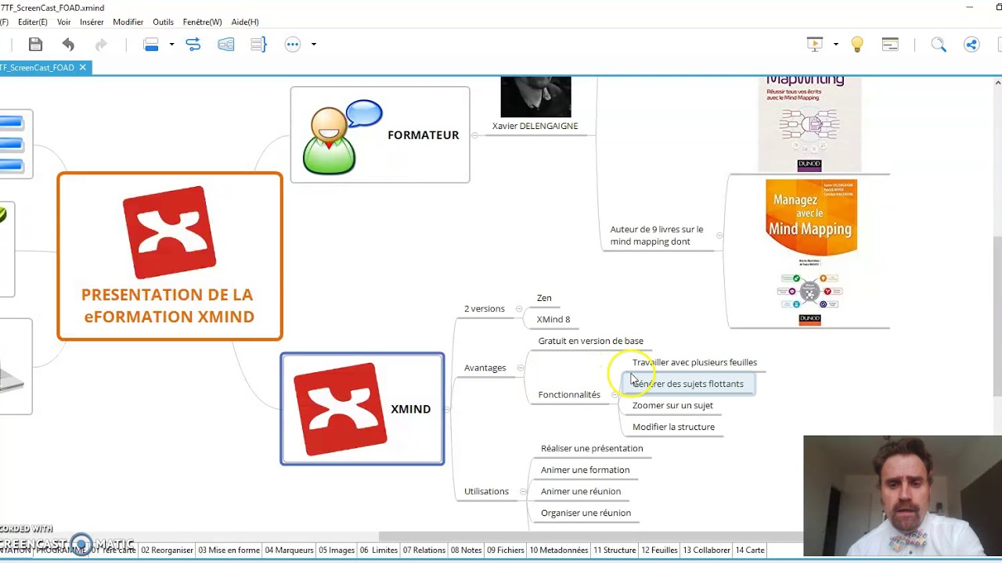
Task: Open presentation mode dropdown arrow
Action: pyautogui.click(x=836, y=45)
